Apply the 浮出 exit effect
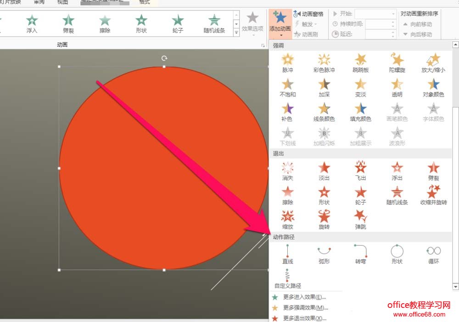This screenshot has height=322, width=459. tap(397, 171)
